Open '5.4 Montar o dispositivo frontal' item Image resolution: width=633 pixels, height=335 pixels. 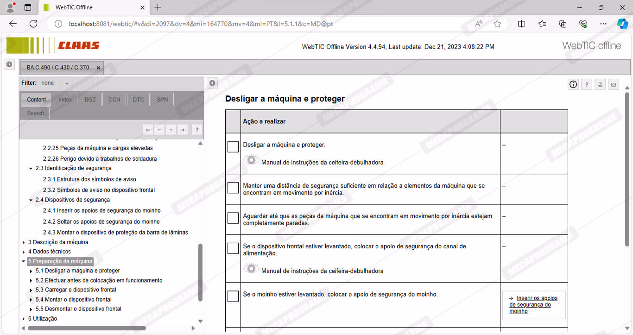click(74, 299)
